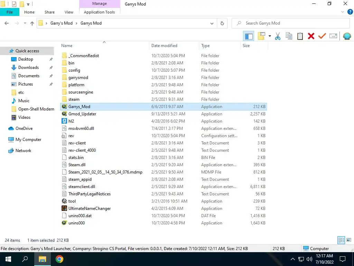Click the folder view settings toolbar icon

point(261,36)
